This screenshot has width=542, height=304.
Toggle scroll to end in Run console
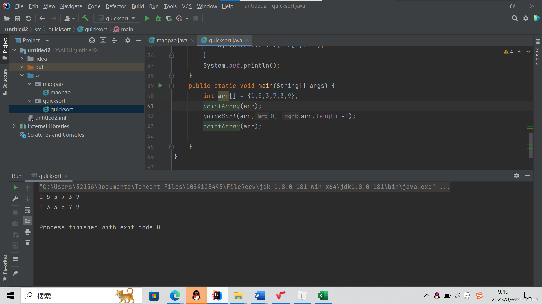pyautogui.click(x=28, y=221)
